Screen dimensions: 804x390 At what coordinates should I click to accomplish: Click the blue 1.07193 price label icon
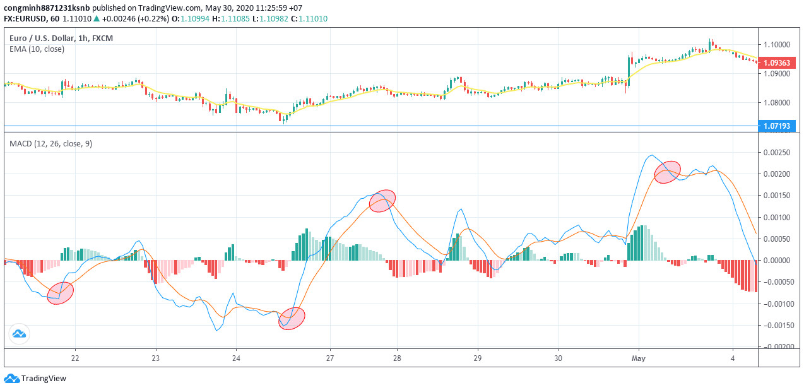(777, 126)
